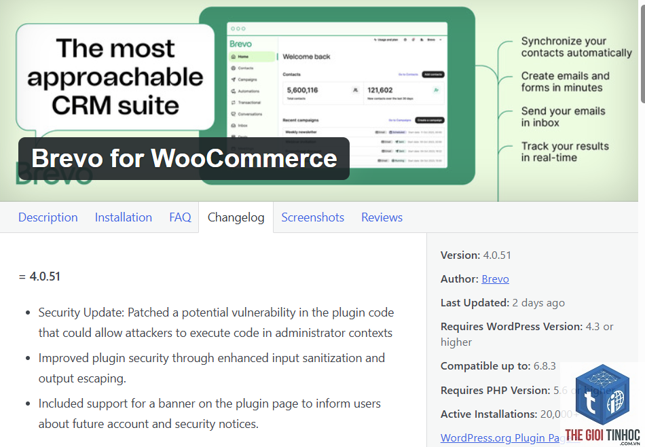View the Screenshots tab
The width and height of the screenshot is (645, 447).
pos(312,217)
